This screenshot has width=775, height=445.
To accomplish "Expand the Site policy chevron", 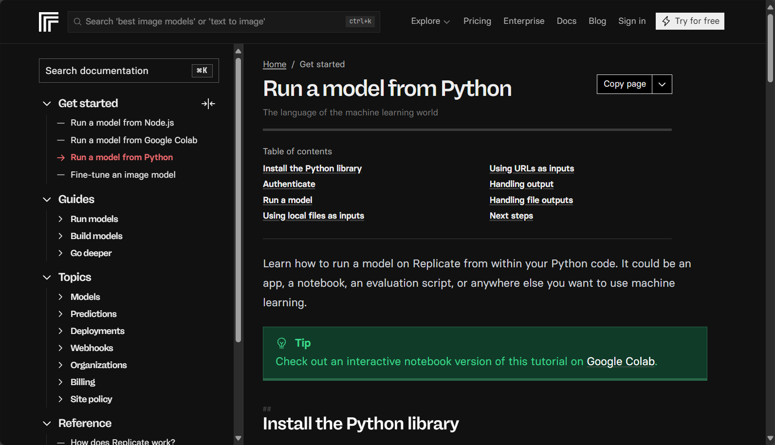I will click(x=60, y=399).
